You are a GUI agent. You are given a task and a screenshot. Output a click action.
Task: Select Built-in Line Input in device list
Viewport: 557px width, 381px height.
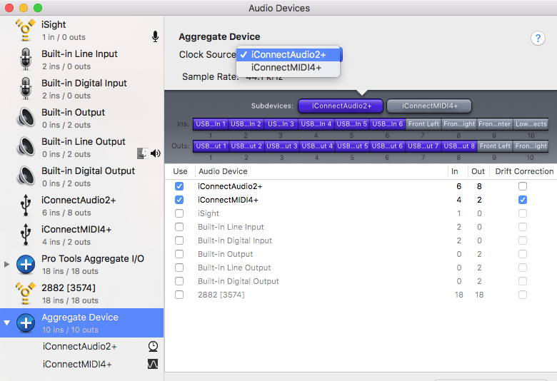[81, 59]
